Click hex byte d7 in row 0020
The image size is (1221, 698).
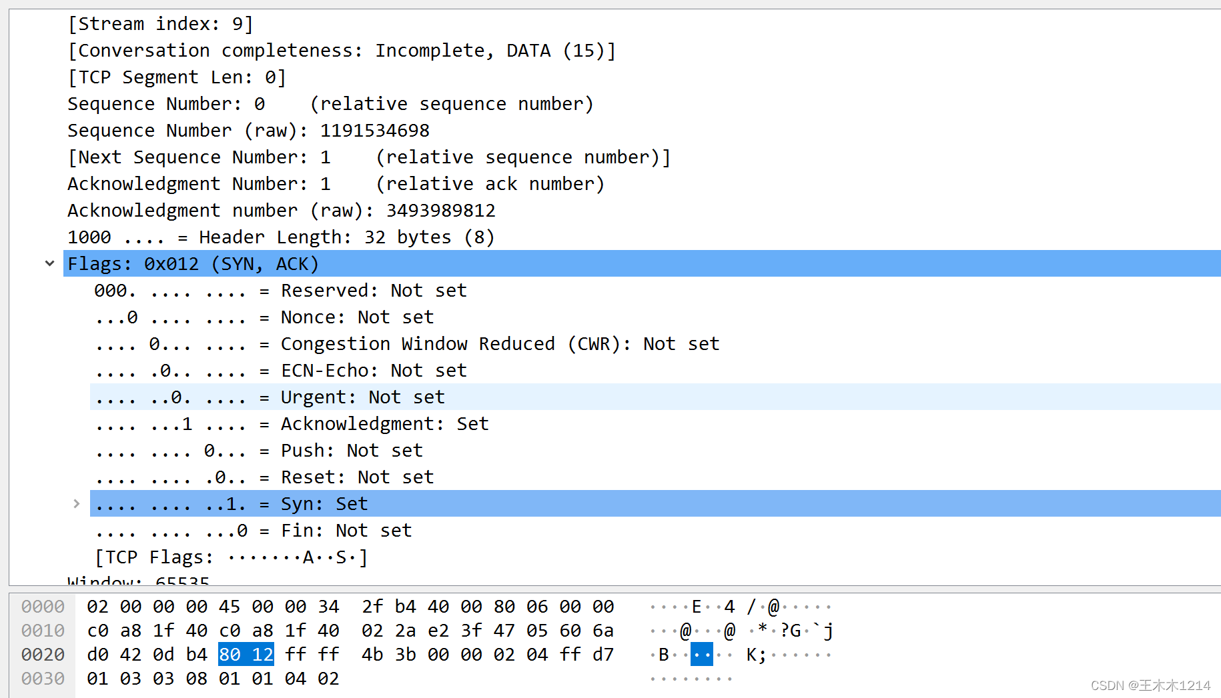pos(603,655)
